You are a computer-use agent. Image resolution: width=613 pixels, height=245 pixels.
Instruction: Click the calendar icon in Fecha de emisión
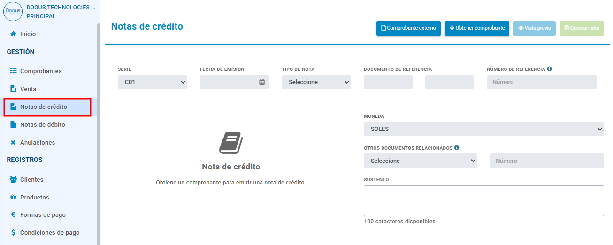pyautogui.click(x=262, y=82)
